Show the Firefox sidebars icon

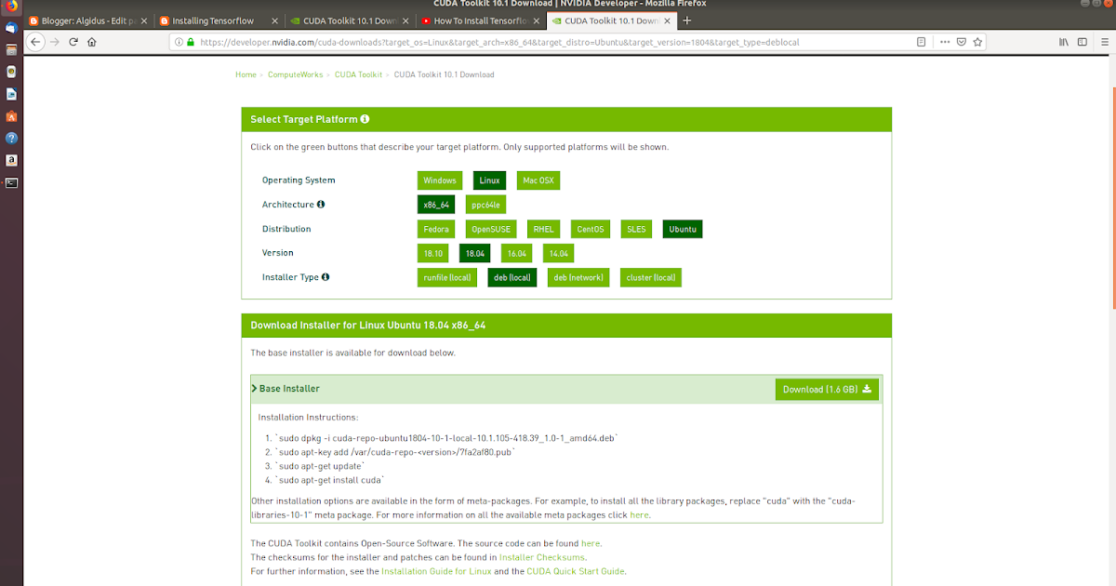[1082, 42]
